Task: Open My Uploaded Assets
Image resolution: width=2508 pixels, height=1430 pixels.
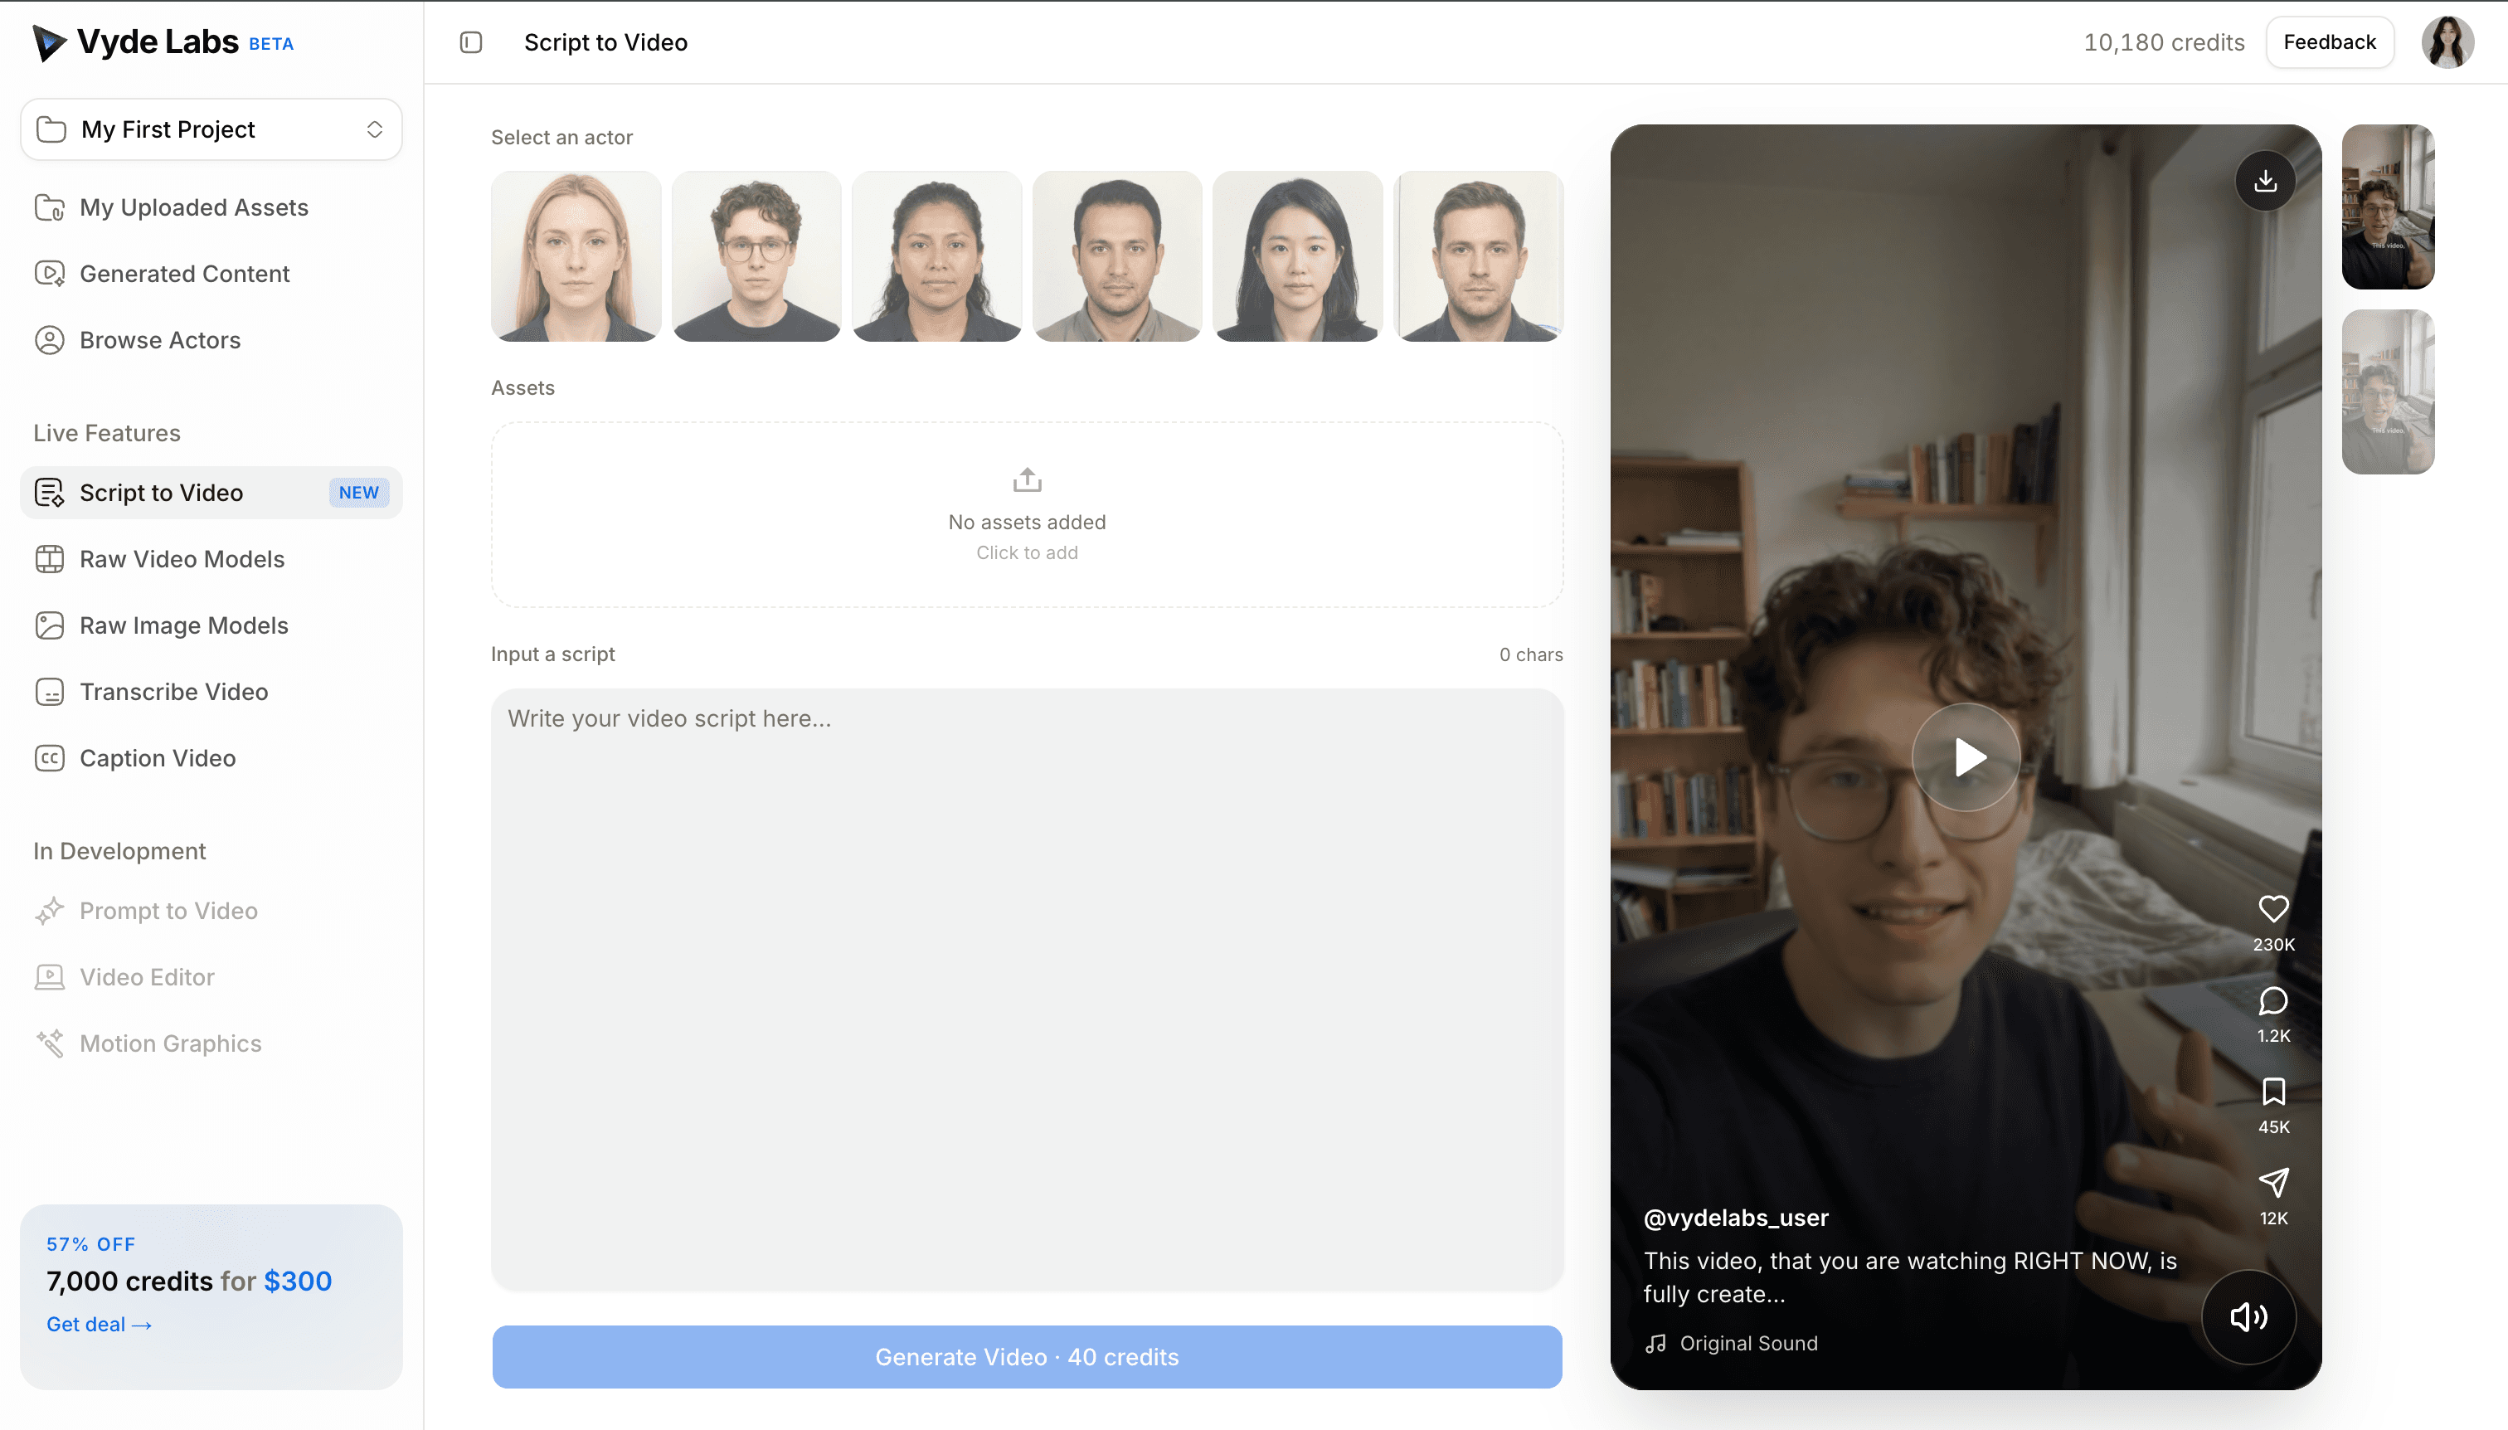Action: click(x=194, y=207)
